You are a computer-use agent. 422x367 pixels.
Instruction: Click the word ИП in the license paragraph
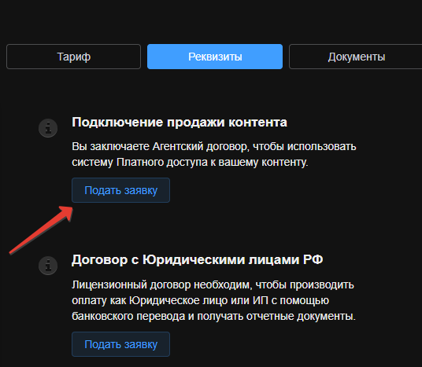click(261, 300)
